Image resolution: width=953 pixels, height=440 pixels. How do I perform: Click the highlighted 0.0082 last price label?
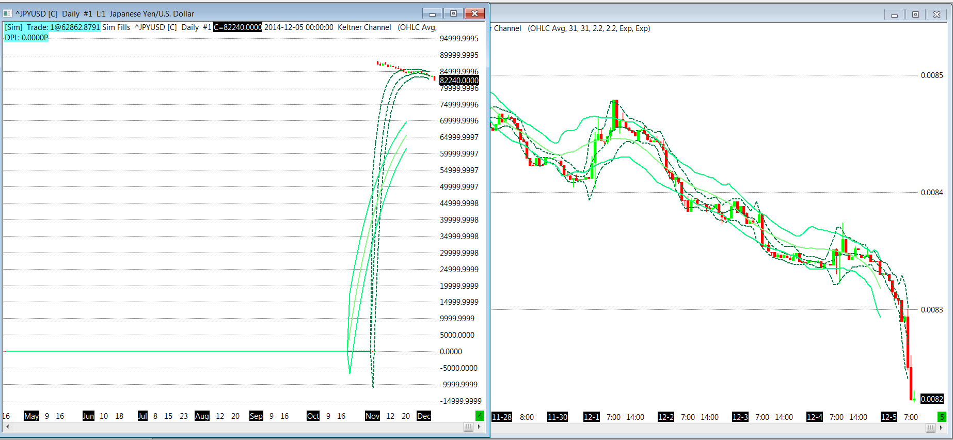click(x=932, y=399)
